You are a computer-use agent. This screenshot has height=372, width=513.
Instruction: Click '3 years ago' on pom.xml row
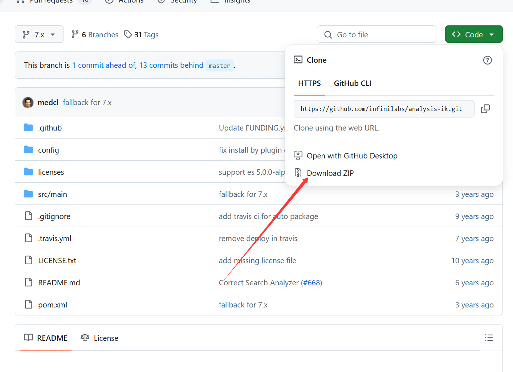475,305
